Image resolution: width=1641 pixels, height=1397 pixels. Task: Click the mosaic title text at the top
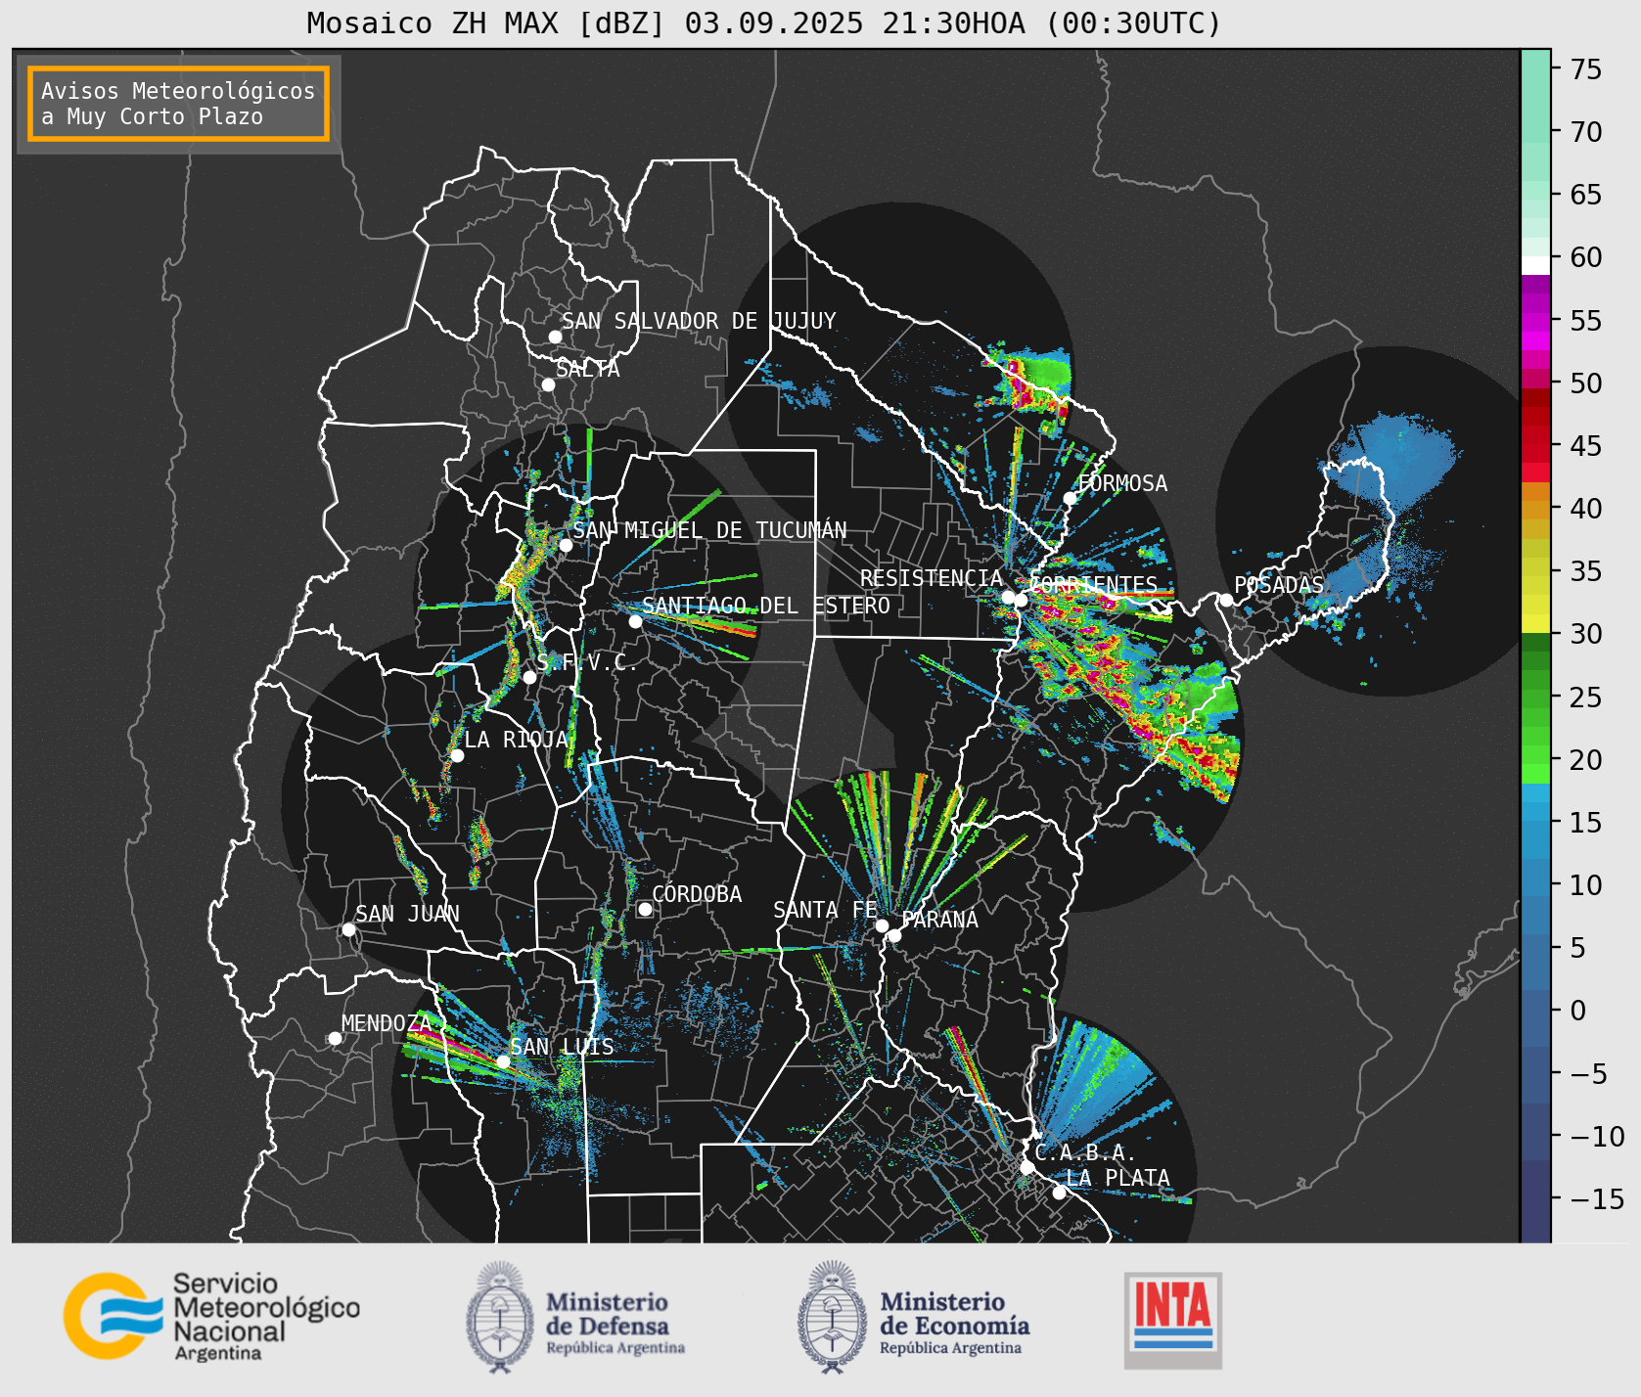click(764, 23)
